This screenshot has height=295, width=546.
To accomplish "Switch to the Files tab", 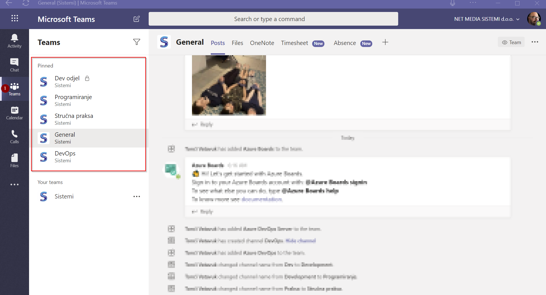I will pos(237,43).
